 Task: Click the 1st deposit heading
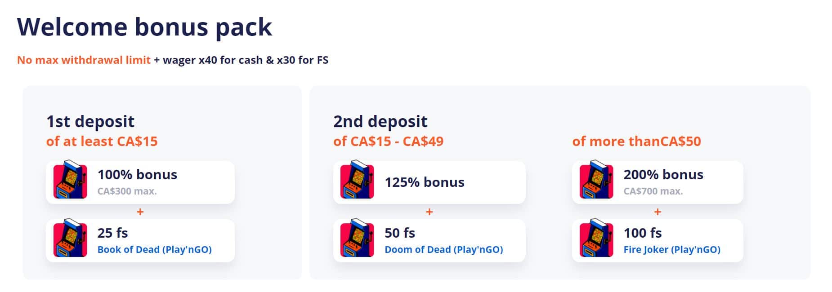pos(90,121)
